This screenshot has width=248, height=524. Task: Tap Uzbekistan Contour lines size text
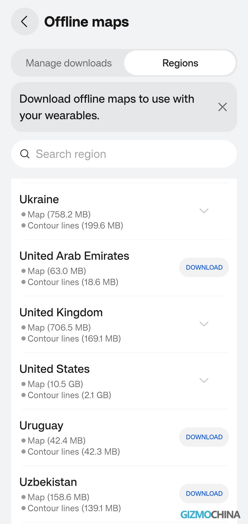click(x=74, y=508)
